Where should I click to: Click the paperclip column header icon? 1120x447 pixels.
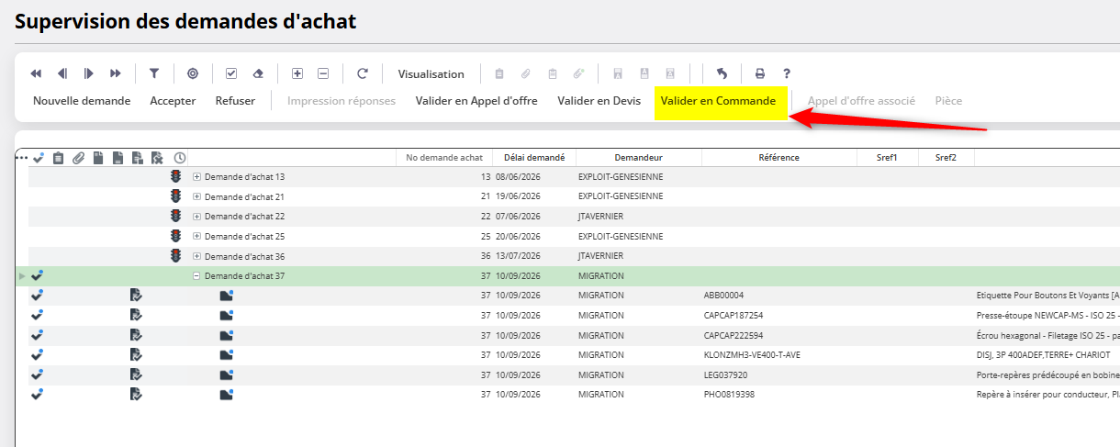(x=78, y=158)
